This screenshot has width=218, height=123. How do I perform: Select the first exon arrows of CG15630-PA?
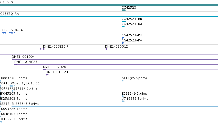pyautogui.click(x=4, y=33)
